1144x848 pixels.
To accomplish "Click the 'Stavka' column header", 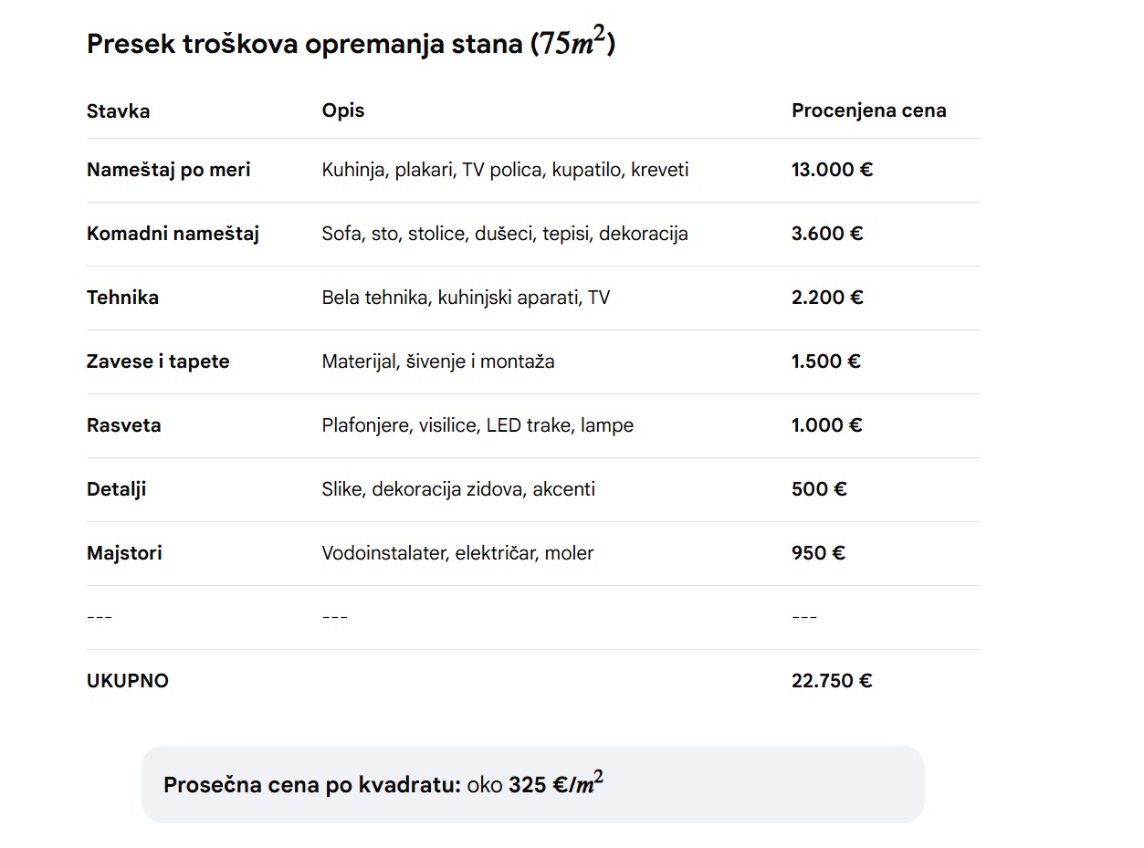I will click(118, 111).
